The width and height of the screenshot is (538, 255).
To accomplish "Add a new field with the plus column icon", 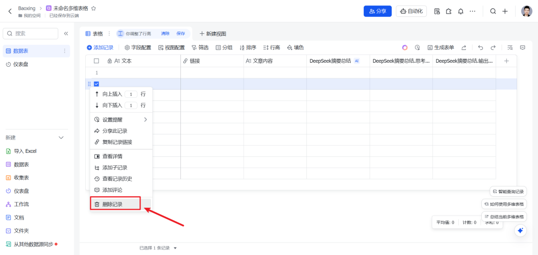I will pos(506,61).
